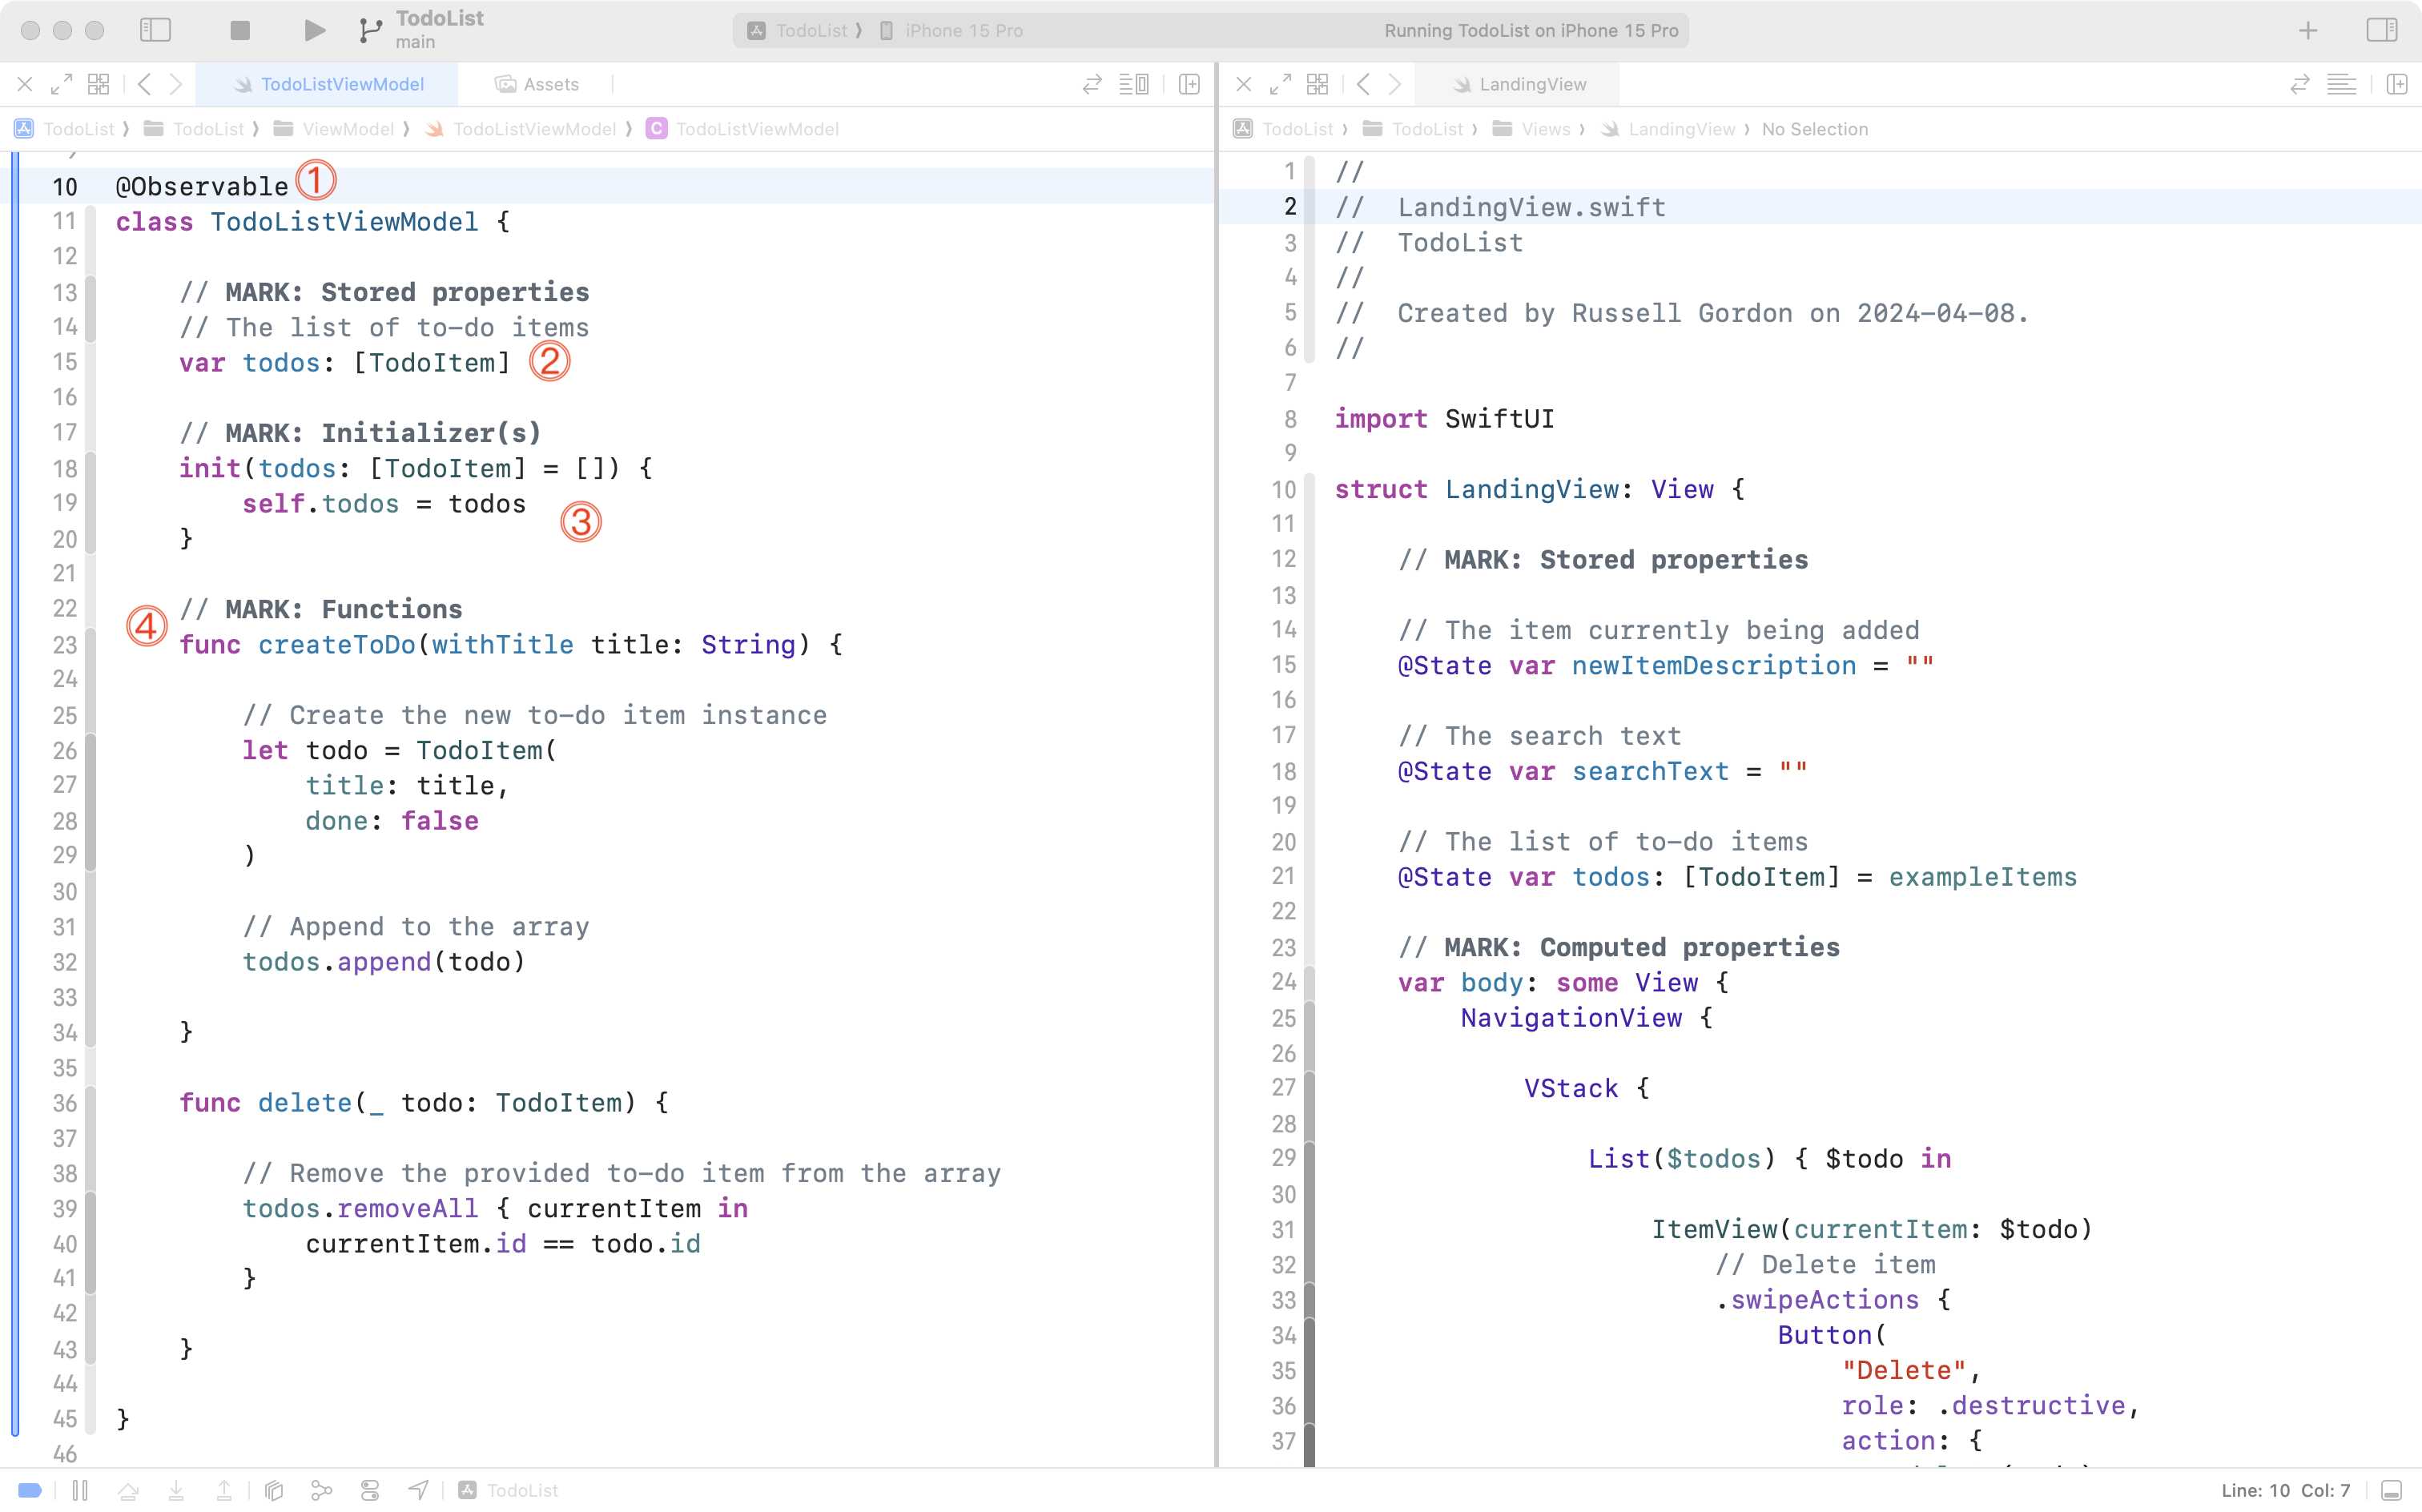
Task: Stop the running TodoList app
Action: click(239, 30)
